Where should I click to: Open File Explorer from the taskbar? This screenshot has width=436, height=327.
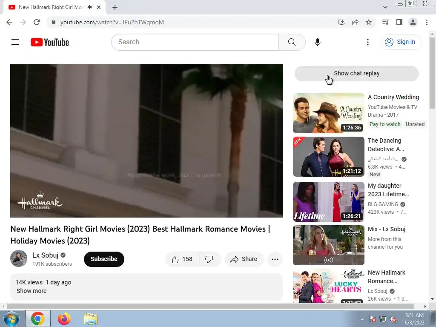[91, 318]
